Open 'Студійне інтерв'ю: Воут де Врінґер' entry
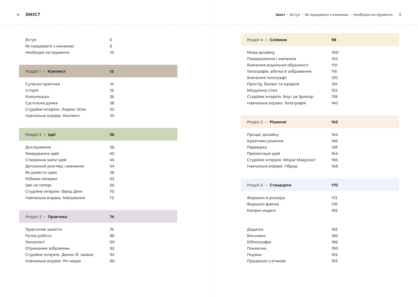The image size is (418, 297). [280, 96]
